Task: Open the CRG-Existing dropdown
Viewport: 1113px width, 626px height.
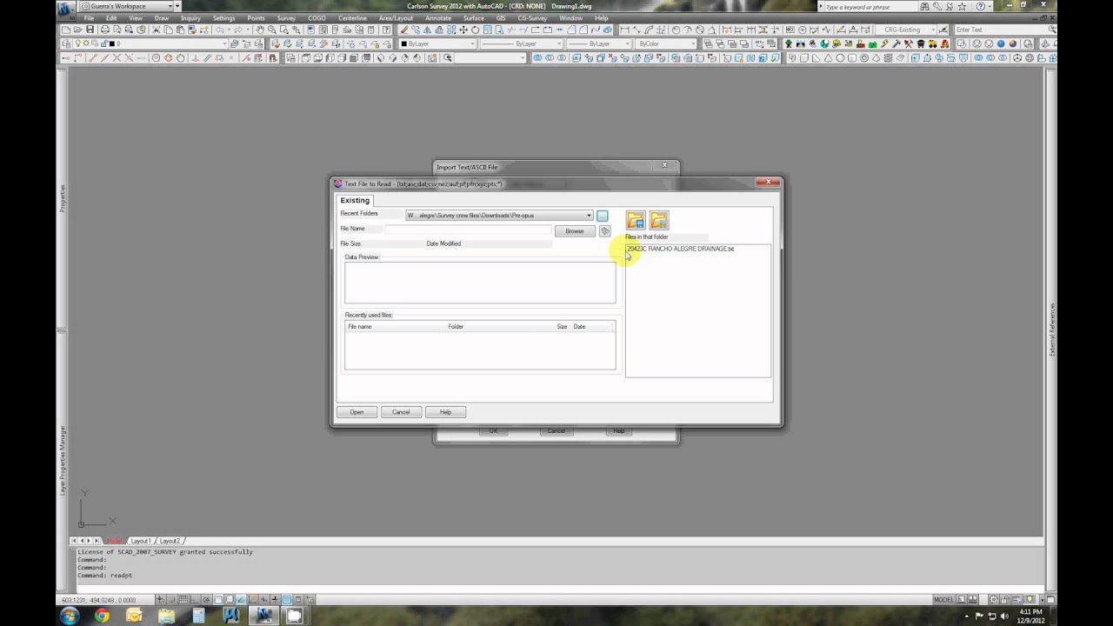Action: pyautogui.click(x=933, y=30)
